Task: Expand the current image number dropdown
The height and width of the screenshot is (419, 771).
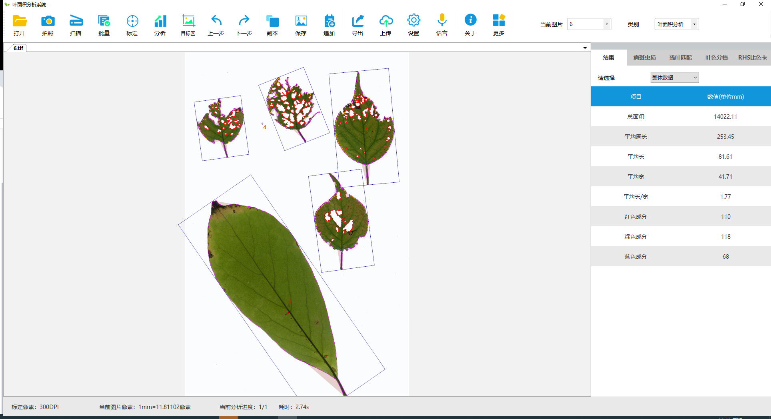Action: click(607, 24)
